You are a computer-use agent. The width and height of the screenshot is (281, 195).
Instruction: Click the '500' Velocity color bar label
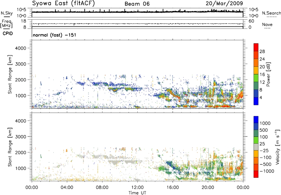point(263,130)
